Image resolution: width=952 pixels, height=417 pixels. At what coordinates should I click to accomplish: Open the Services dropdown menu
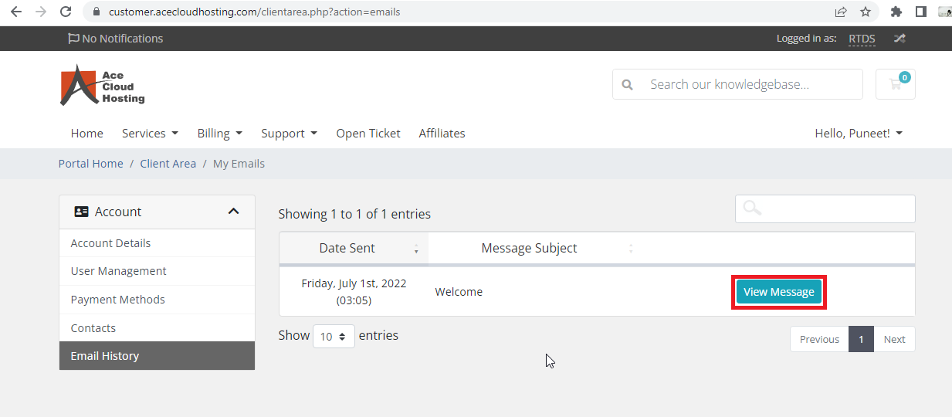150,133
